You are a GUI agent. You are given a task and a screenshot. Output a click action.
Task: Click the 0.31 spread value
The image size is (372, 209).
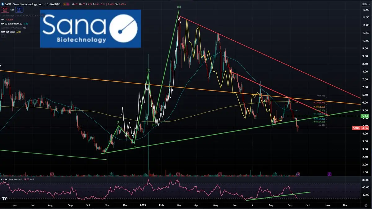[12, 10]
